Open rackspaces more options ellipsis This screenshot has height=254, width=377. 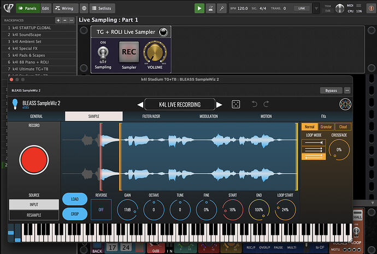coord(71,20)
